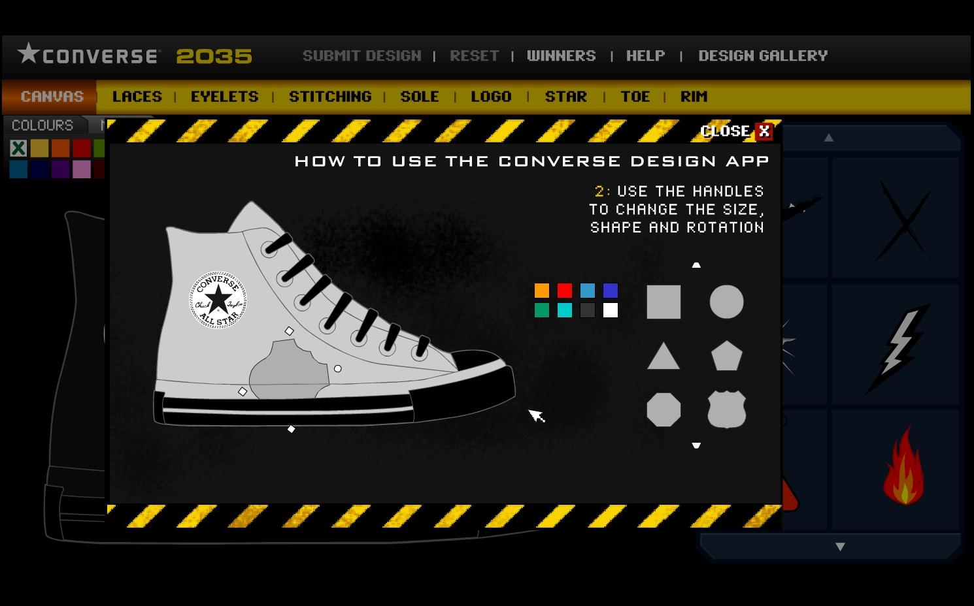Open the DESIGN GALLERY link
The width and height of the screenshot is (974, 606).
pyautogui.click(x=763, y=56)
